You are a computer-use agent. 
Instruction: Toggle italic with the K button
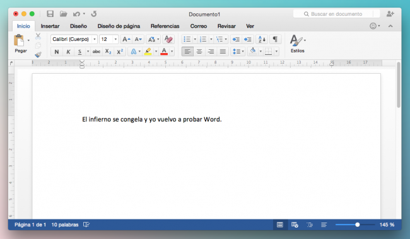68,52
